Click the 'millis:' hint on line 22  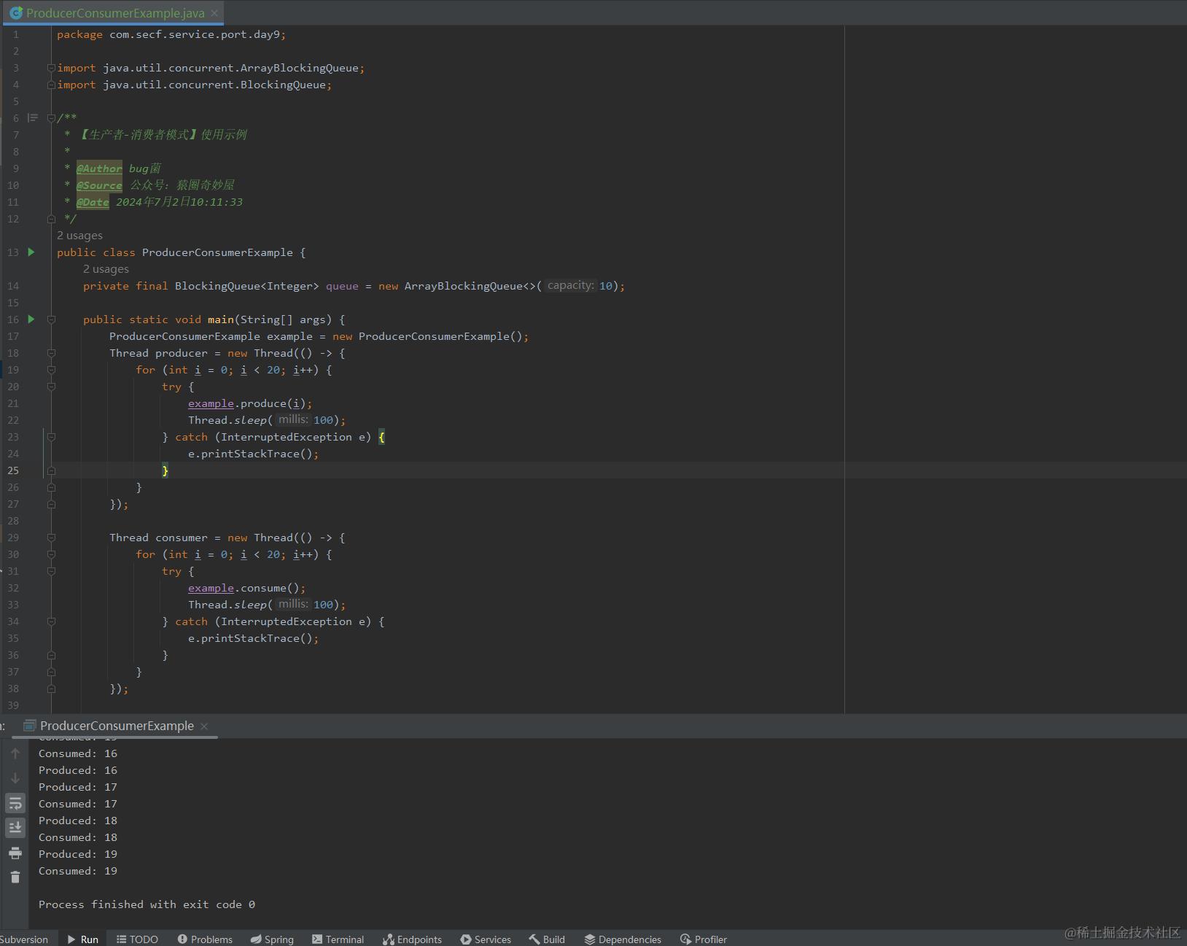[293, 419]
